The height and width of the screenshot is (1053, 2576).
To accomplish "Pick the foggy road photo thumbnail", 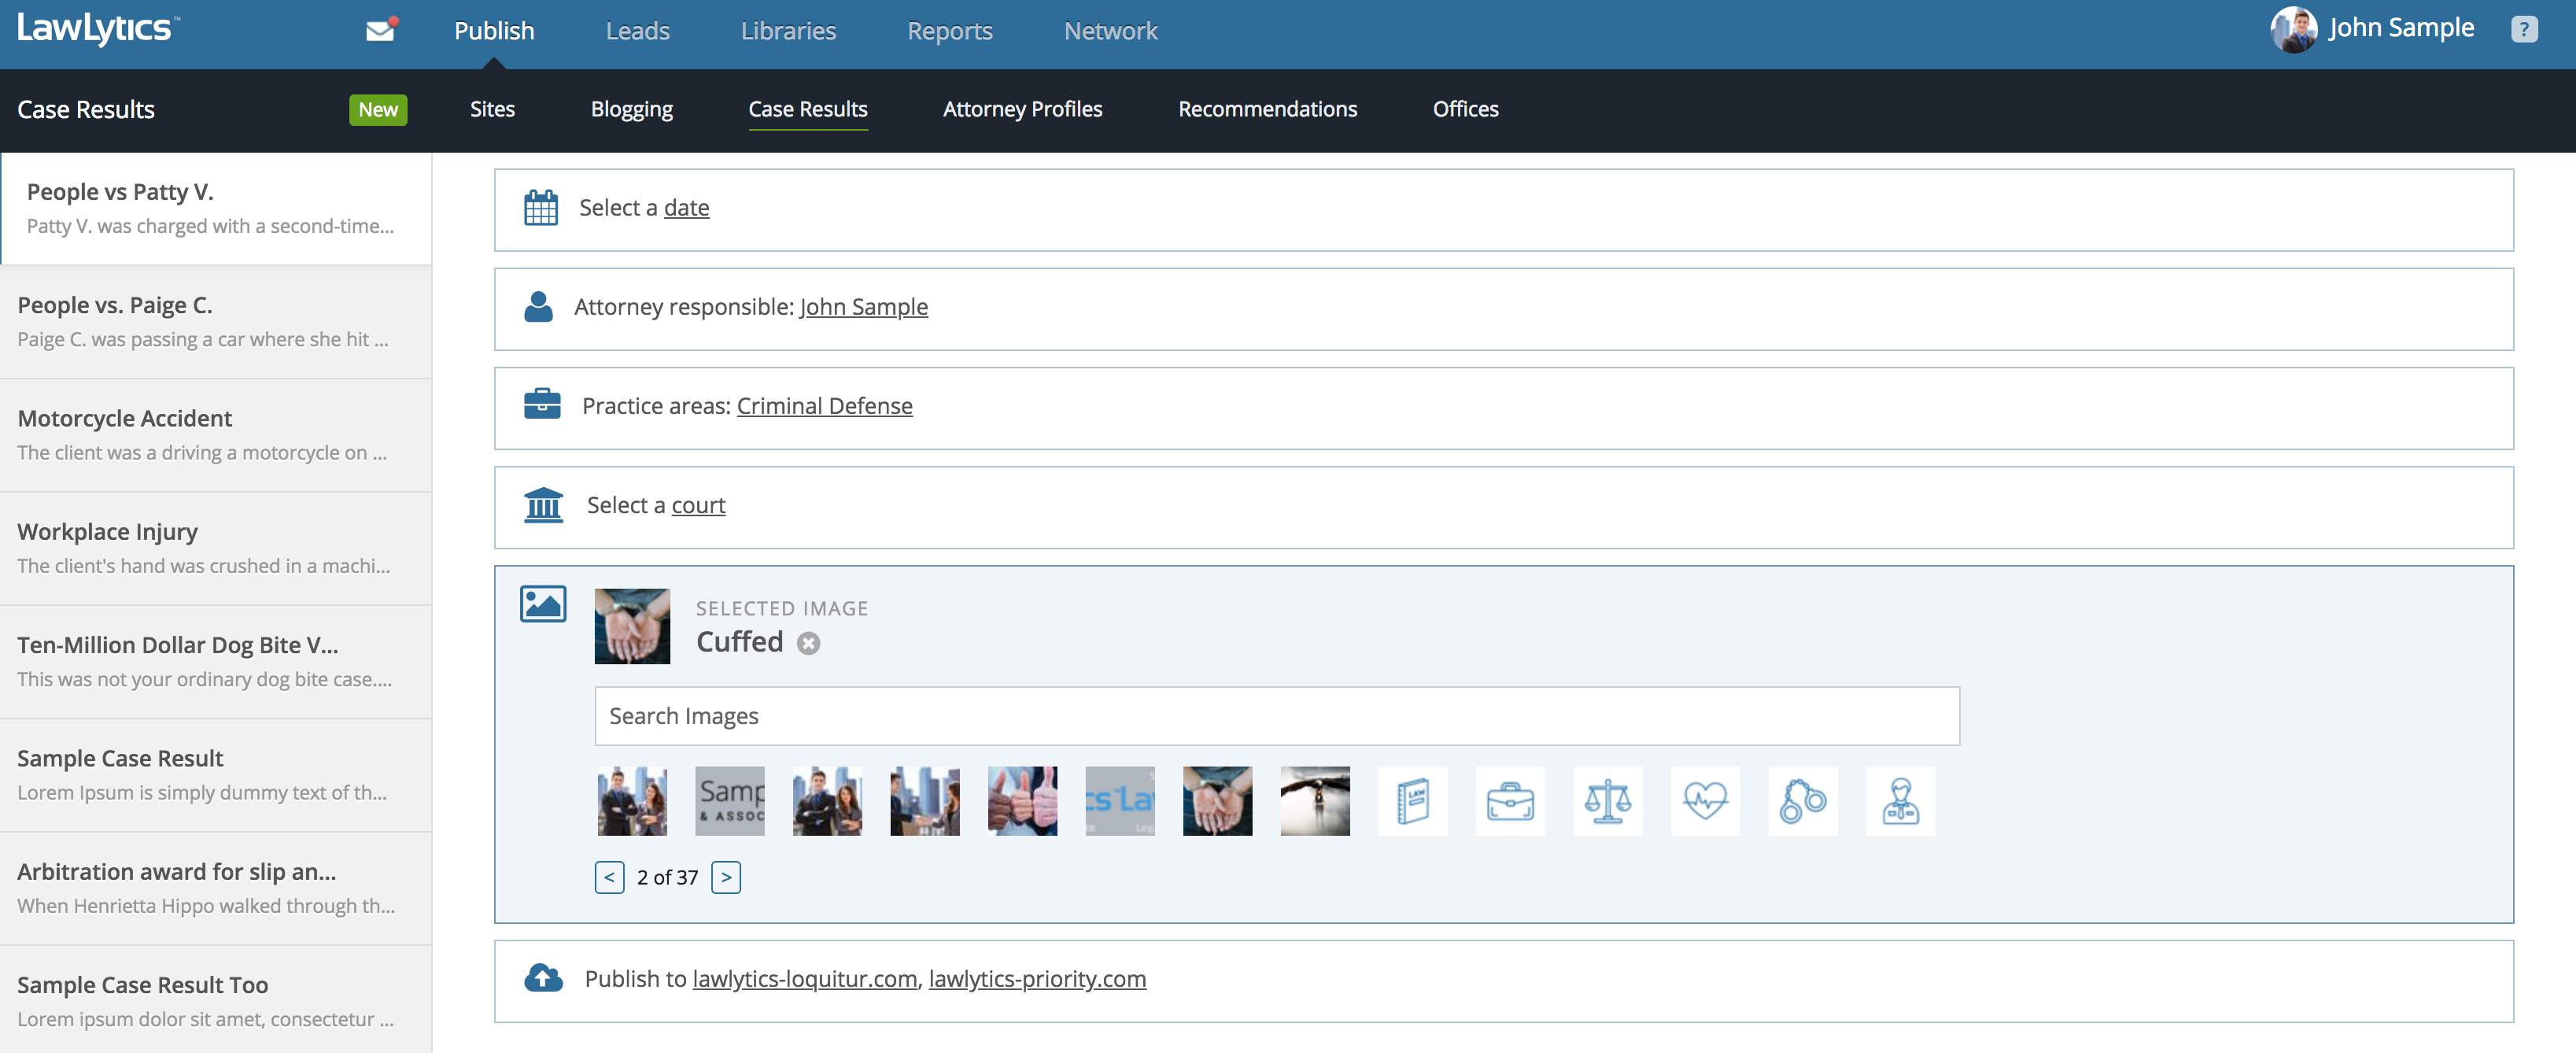I will (1315, 801).
